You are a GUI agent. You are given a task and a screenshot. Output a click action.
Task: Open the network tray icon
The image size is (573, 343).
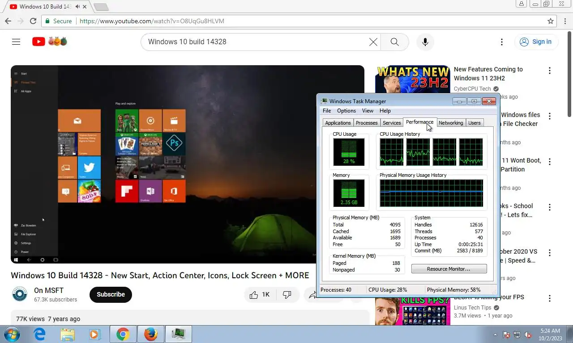coord(517,335)
